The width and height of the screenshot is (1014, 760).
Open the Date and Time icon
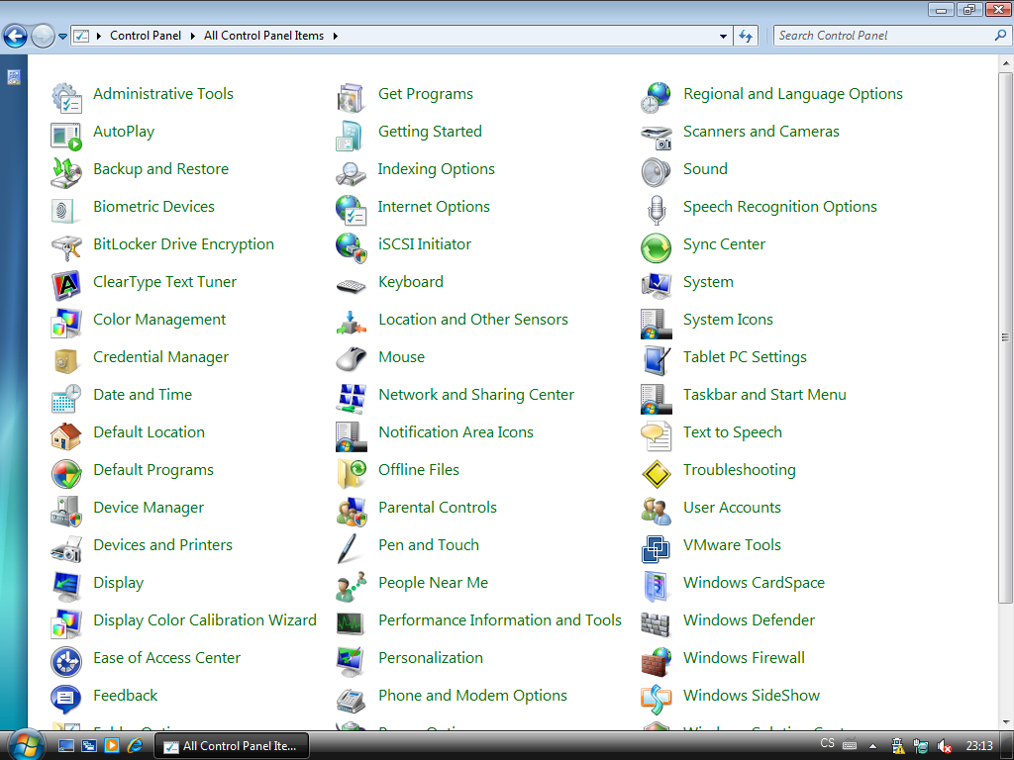tap(66, 398)
